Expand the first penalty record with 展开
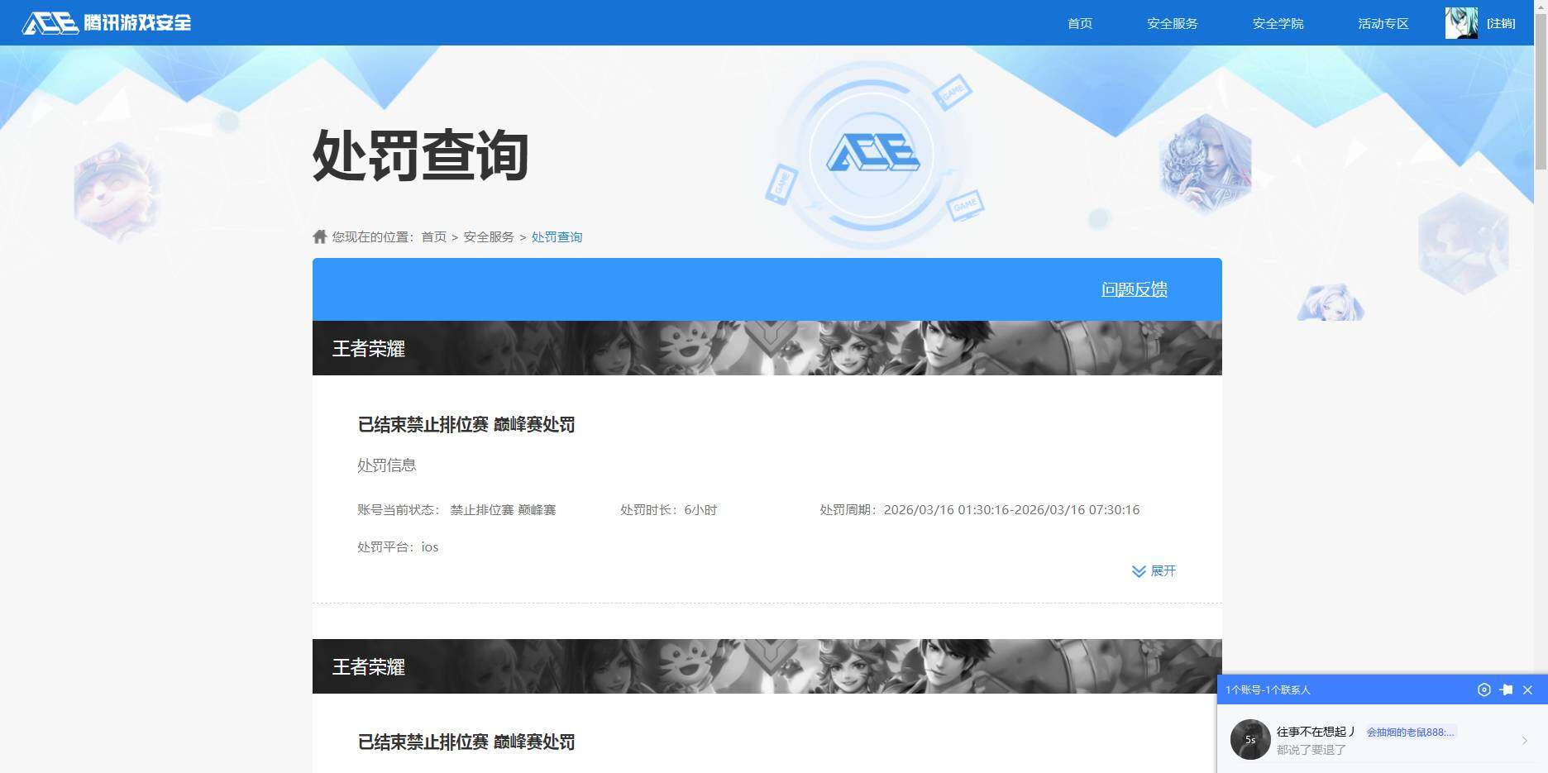Viewport: 1548px width, 773px height. 1154,571
